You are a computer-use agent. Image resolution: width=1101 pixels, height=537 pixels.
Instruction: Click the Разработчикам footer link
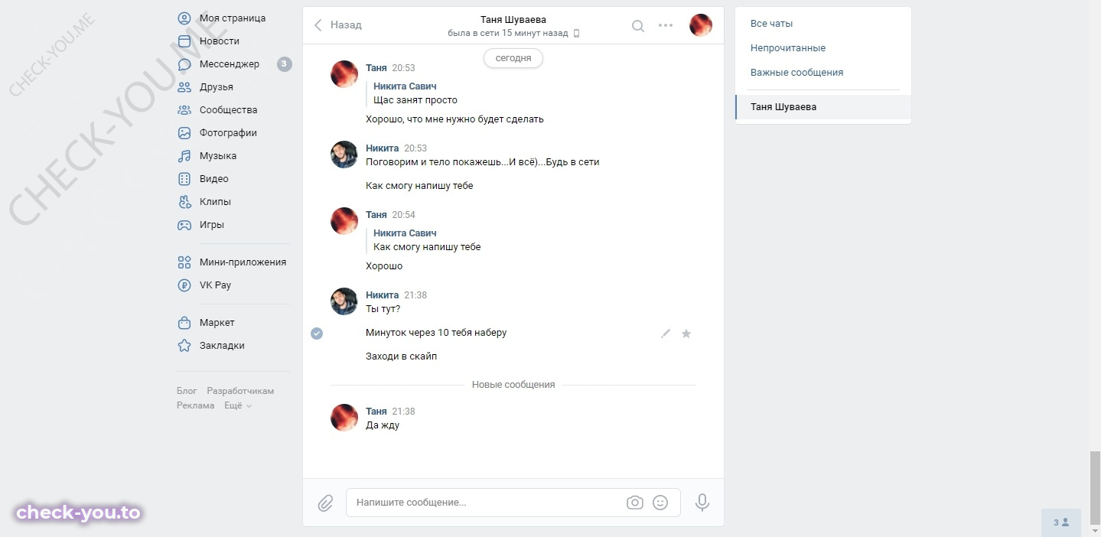[x=240, y=391]
